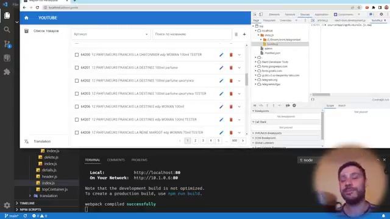Screen dimensions: 390x219
Task: Switch to the Application tab in DevTools
Action: pos(321,15)
